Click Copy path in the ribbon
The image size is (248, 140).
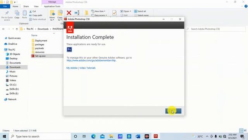[36, 16]
